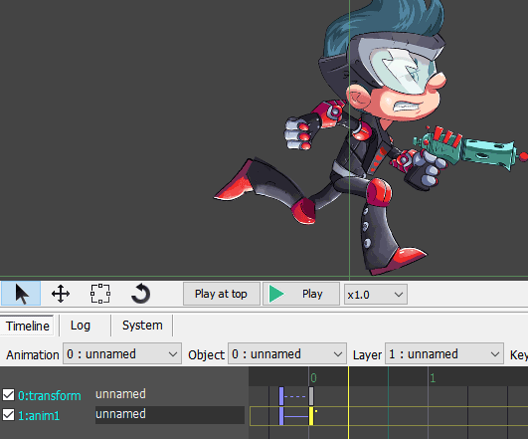Select the purple start keyframe on anim1 track
Screen dimensions: 528x439
pos(281,416)
